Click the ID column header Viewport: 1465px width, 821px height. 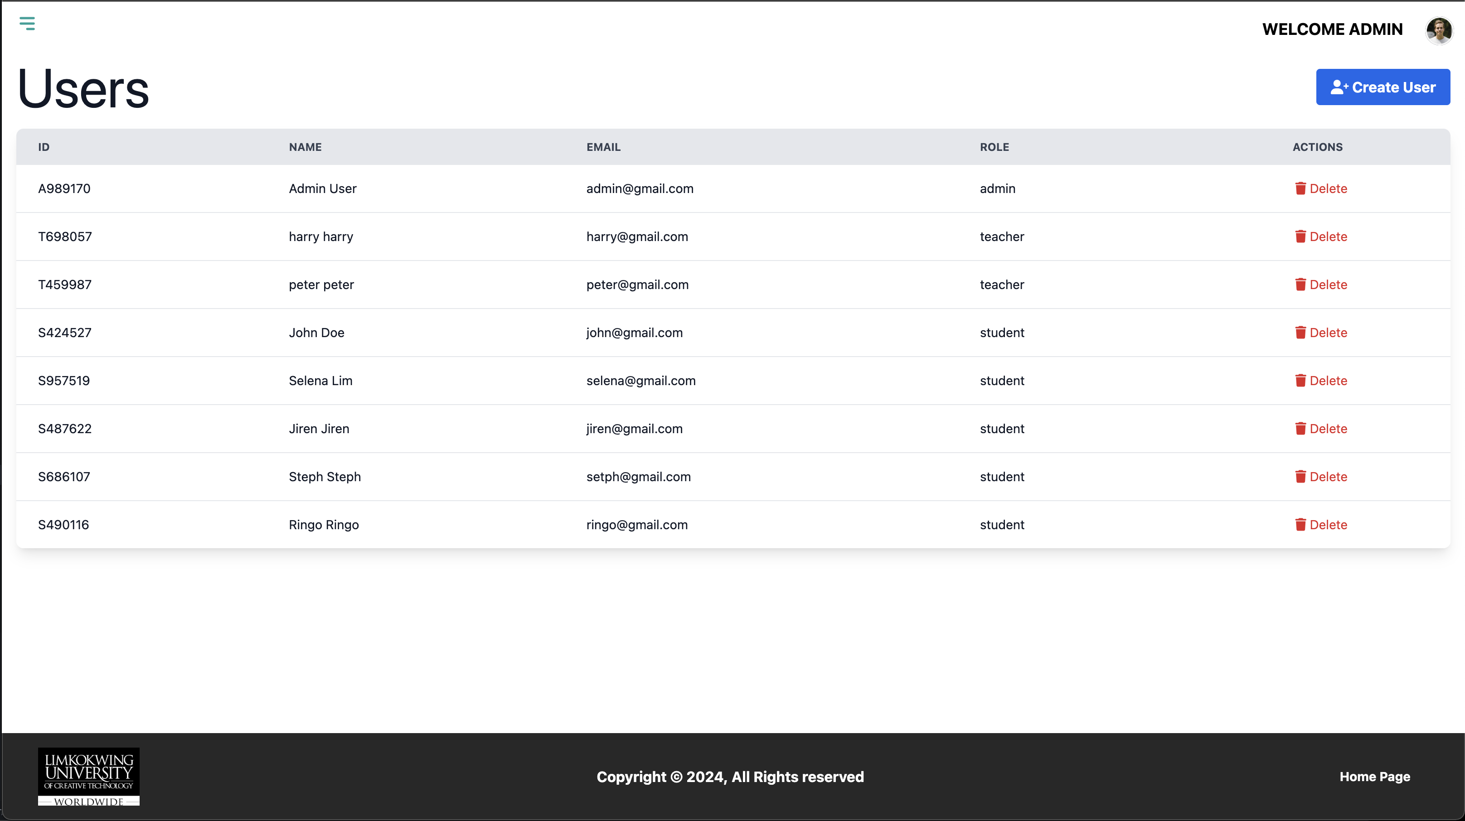coord(44,147)
